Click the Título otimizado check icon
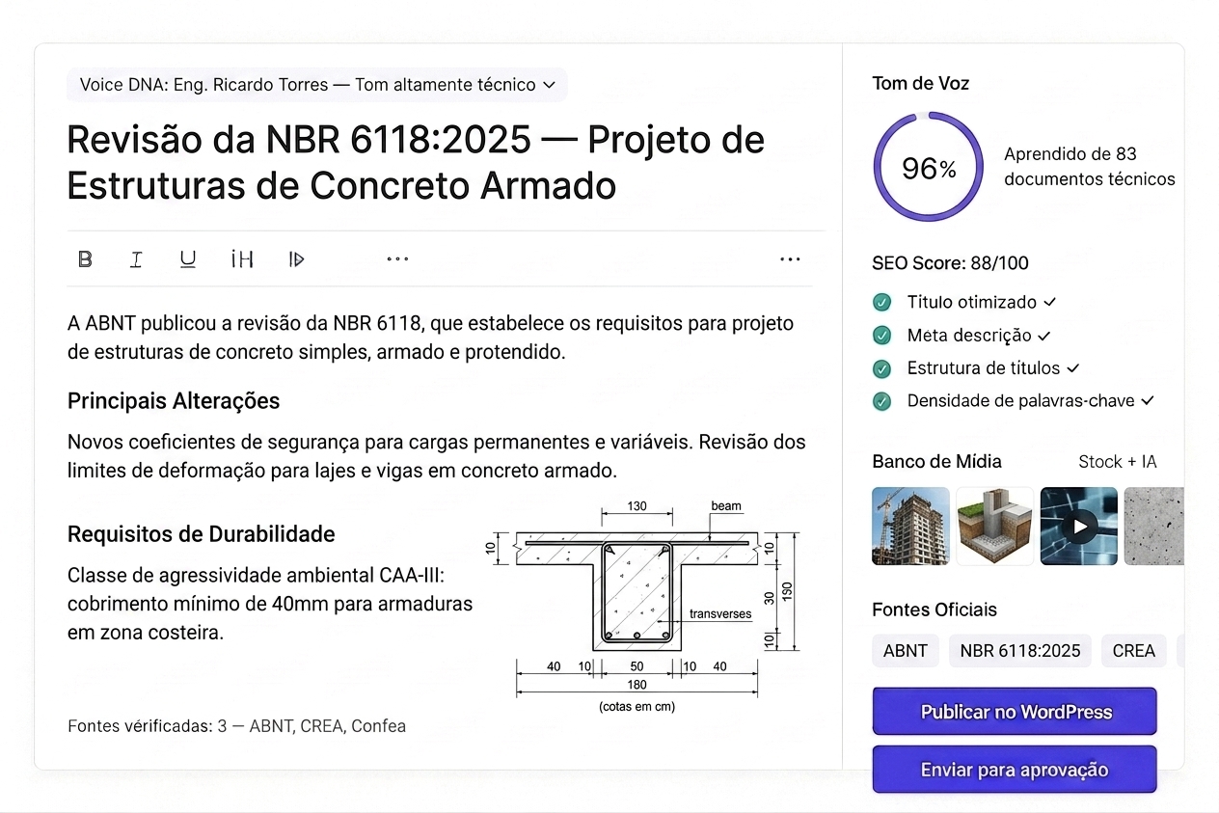Screen dimensions: 1219x813 tap(881, 302)
